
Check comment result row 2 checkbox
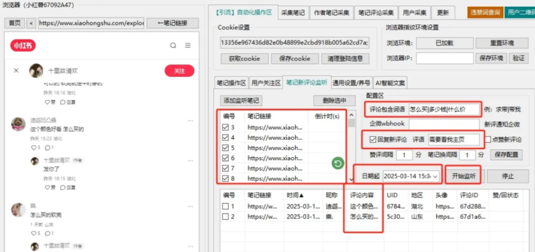pos(225,216)
